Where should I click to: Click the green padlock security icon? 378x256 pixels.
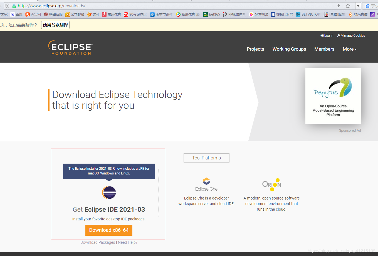pos(14,6)
